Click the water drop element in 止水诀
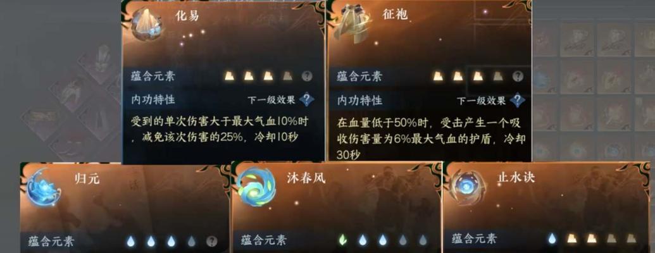Image resolution: width=655 pixels, height=253 pixels. pos(552,238)
